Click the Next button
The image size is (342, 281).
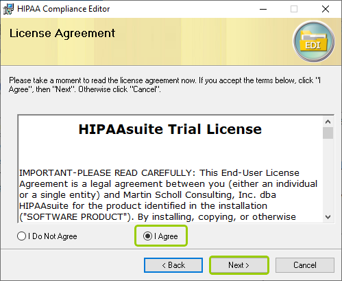click(239, 265)
